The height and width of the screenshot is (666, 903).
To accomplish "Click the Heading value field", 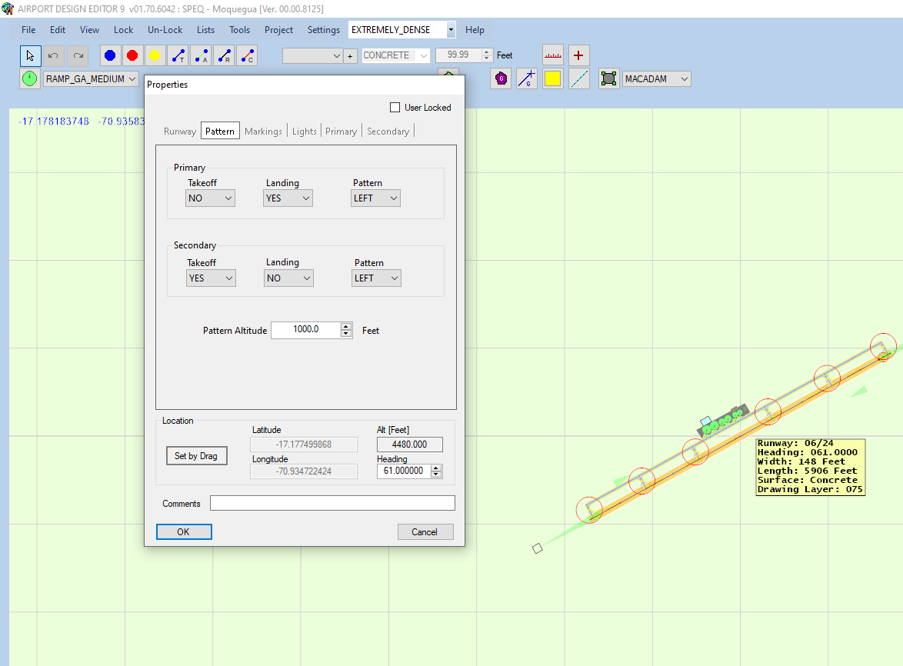I will point(404,471).
